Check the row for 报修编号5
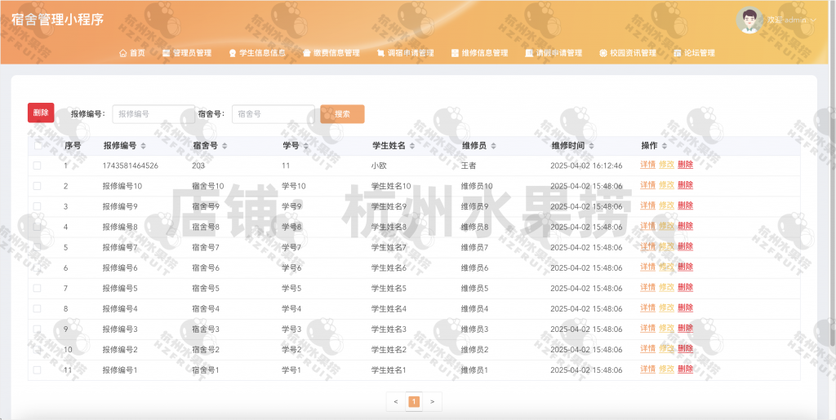 tap(38, 288)
